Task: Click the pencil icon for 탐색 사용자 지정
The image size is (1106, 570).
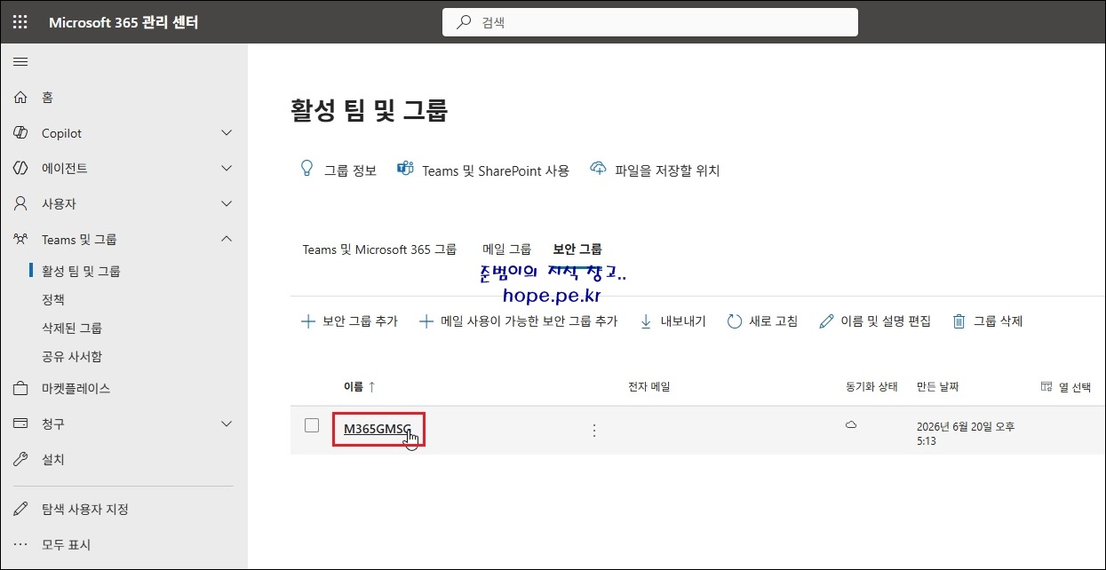Action: click(x=20, y=509)
